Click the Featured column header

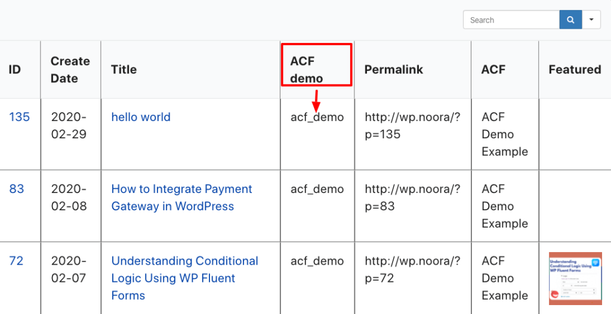(575, 70)
